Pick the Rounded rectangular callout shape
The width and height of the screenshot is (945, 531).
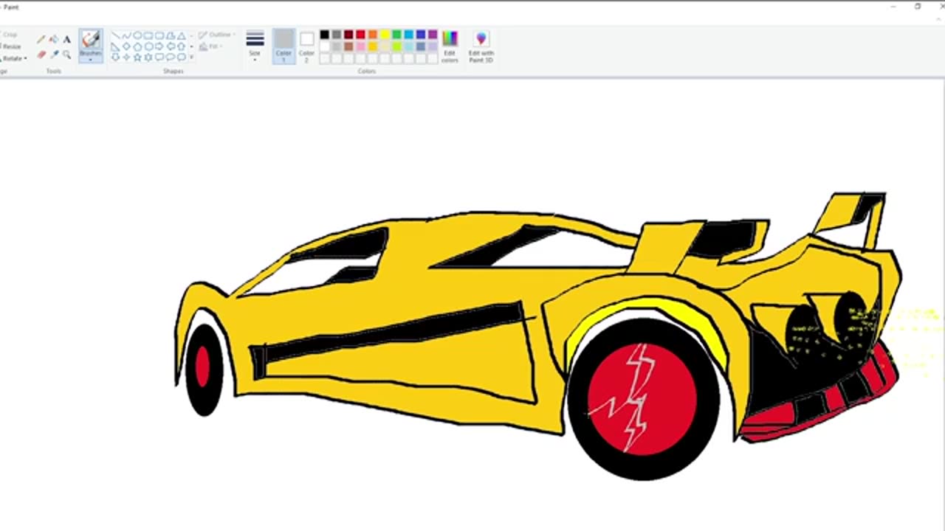[x=159, y=58]
